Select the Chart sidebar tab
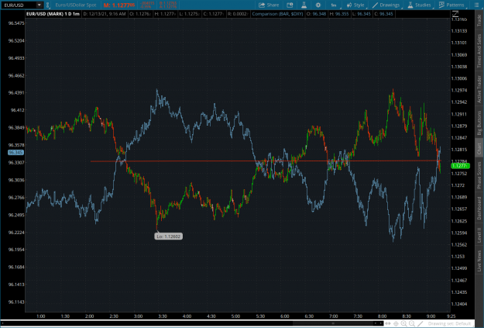The width and height of the screenshot is (484, 328). point(479,149)
